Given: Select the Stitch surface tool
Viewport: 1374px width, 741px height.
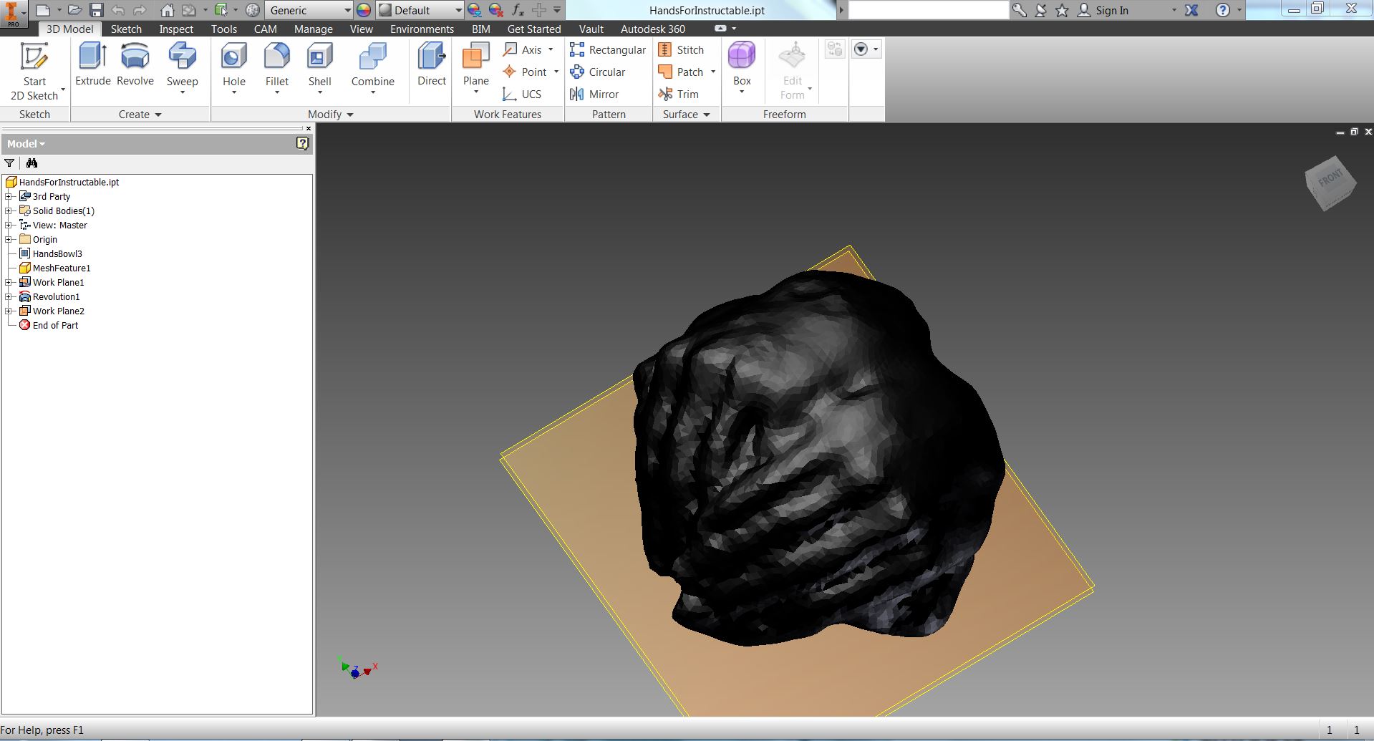Looking at the screenshot, I should (x=681, y=49).
